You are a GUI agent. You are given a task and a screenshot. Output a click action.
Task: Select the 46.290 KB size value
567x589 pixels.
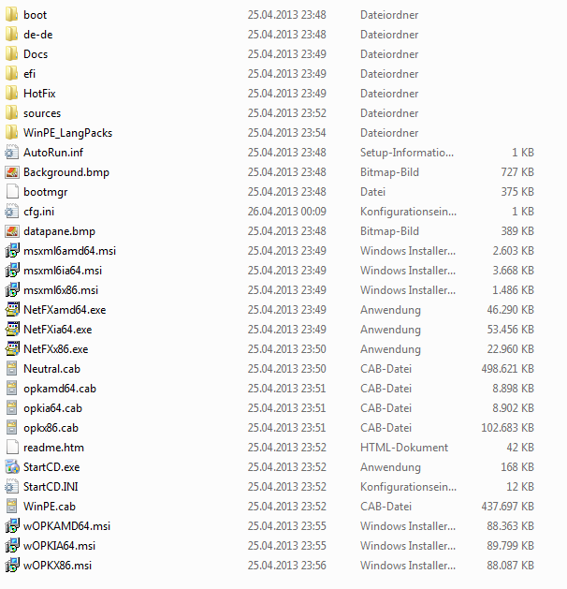click(x=510, y=310)
